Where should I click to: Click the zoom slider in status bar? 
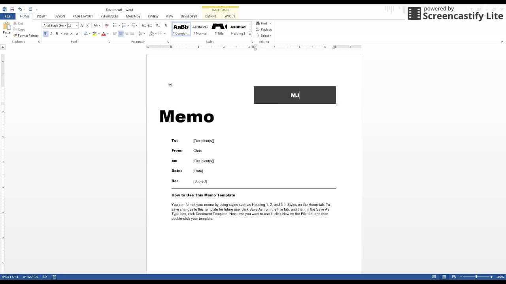click(x=476, y=277)
